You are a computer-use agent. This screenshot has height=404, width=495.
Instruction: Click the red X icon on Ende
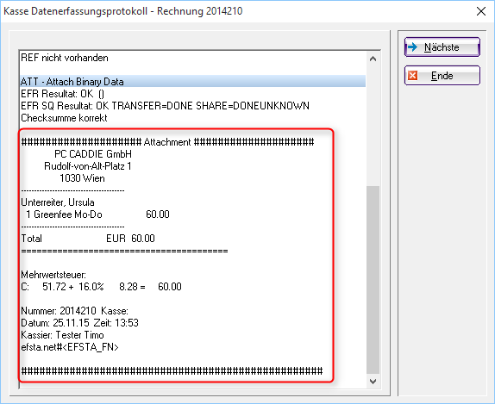412,76
